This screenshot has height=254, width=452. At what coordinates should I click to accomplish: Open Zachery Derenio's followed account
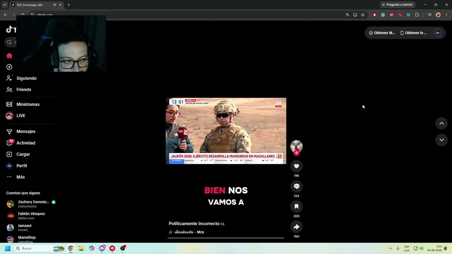(31, 204)
